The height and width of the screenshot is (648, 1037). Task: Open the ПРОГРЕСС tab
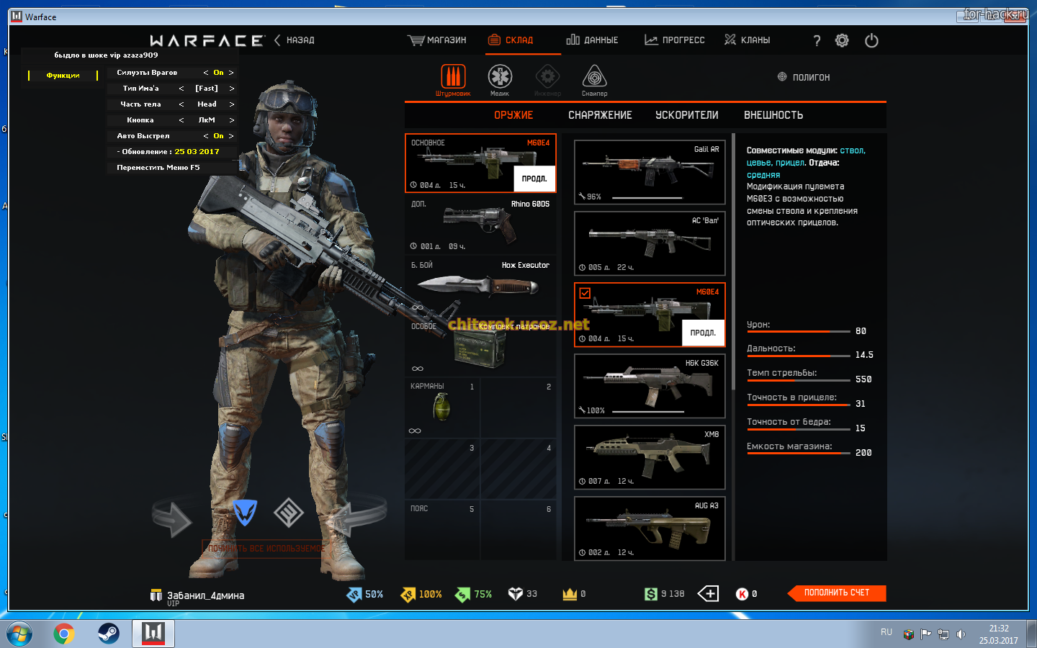pyautogui.click(x=675, y=40)
